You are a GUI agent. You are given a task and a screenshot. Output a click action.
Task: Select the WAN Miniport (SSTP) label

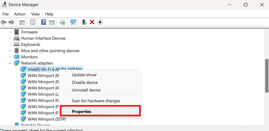(x=47, y=119)
